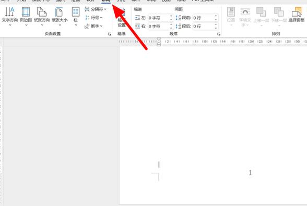Select the 上移一层 bring forward icon
The width and height of the screenshot is (307, 206).
point(261,16)
